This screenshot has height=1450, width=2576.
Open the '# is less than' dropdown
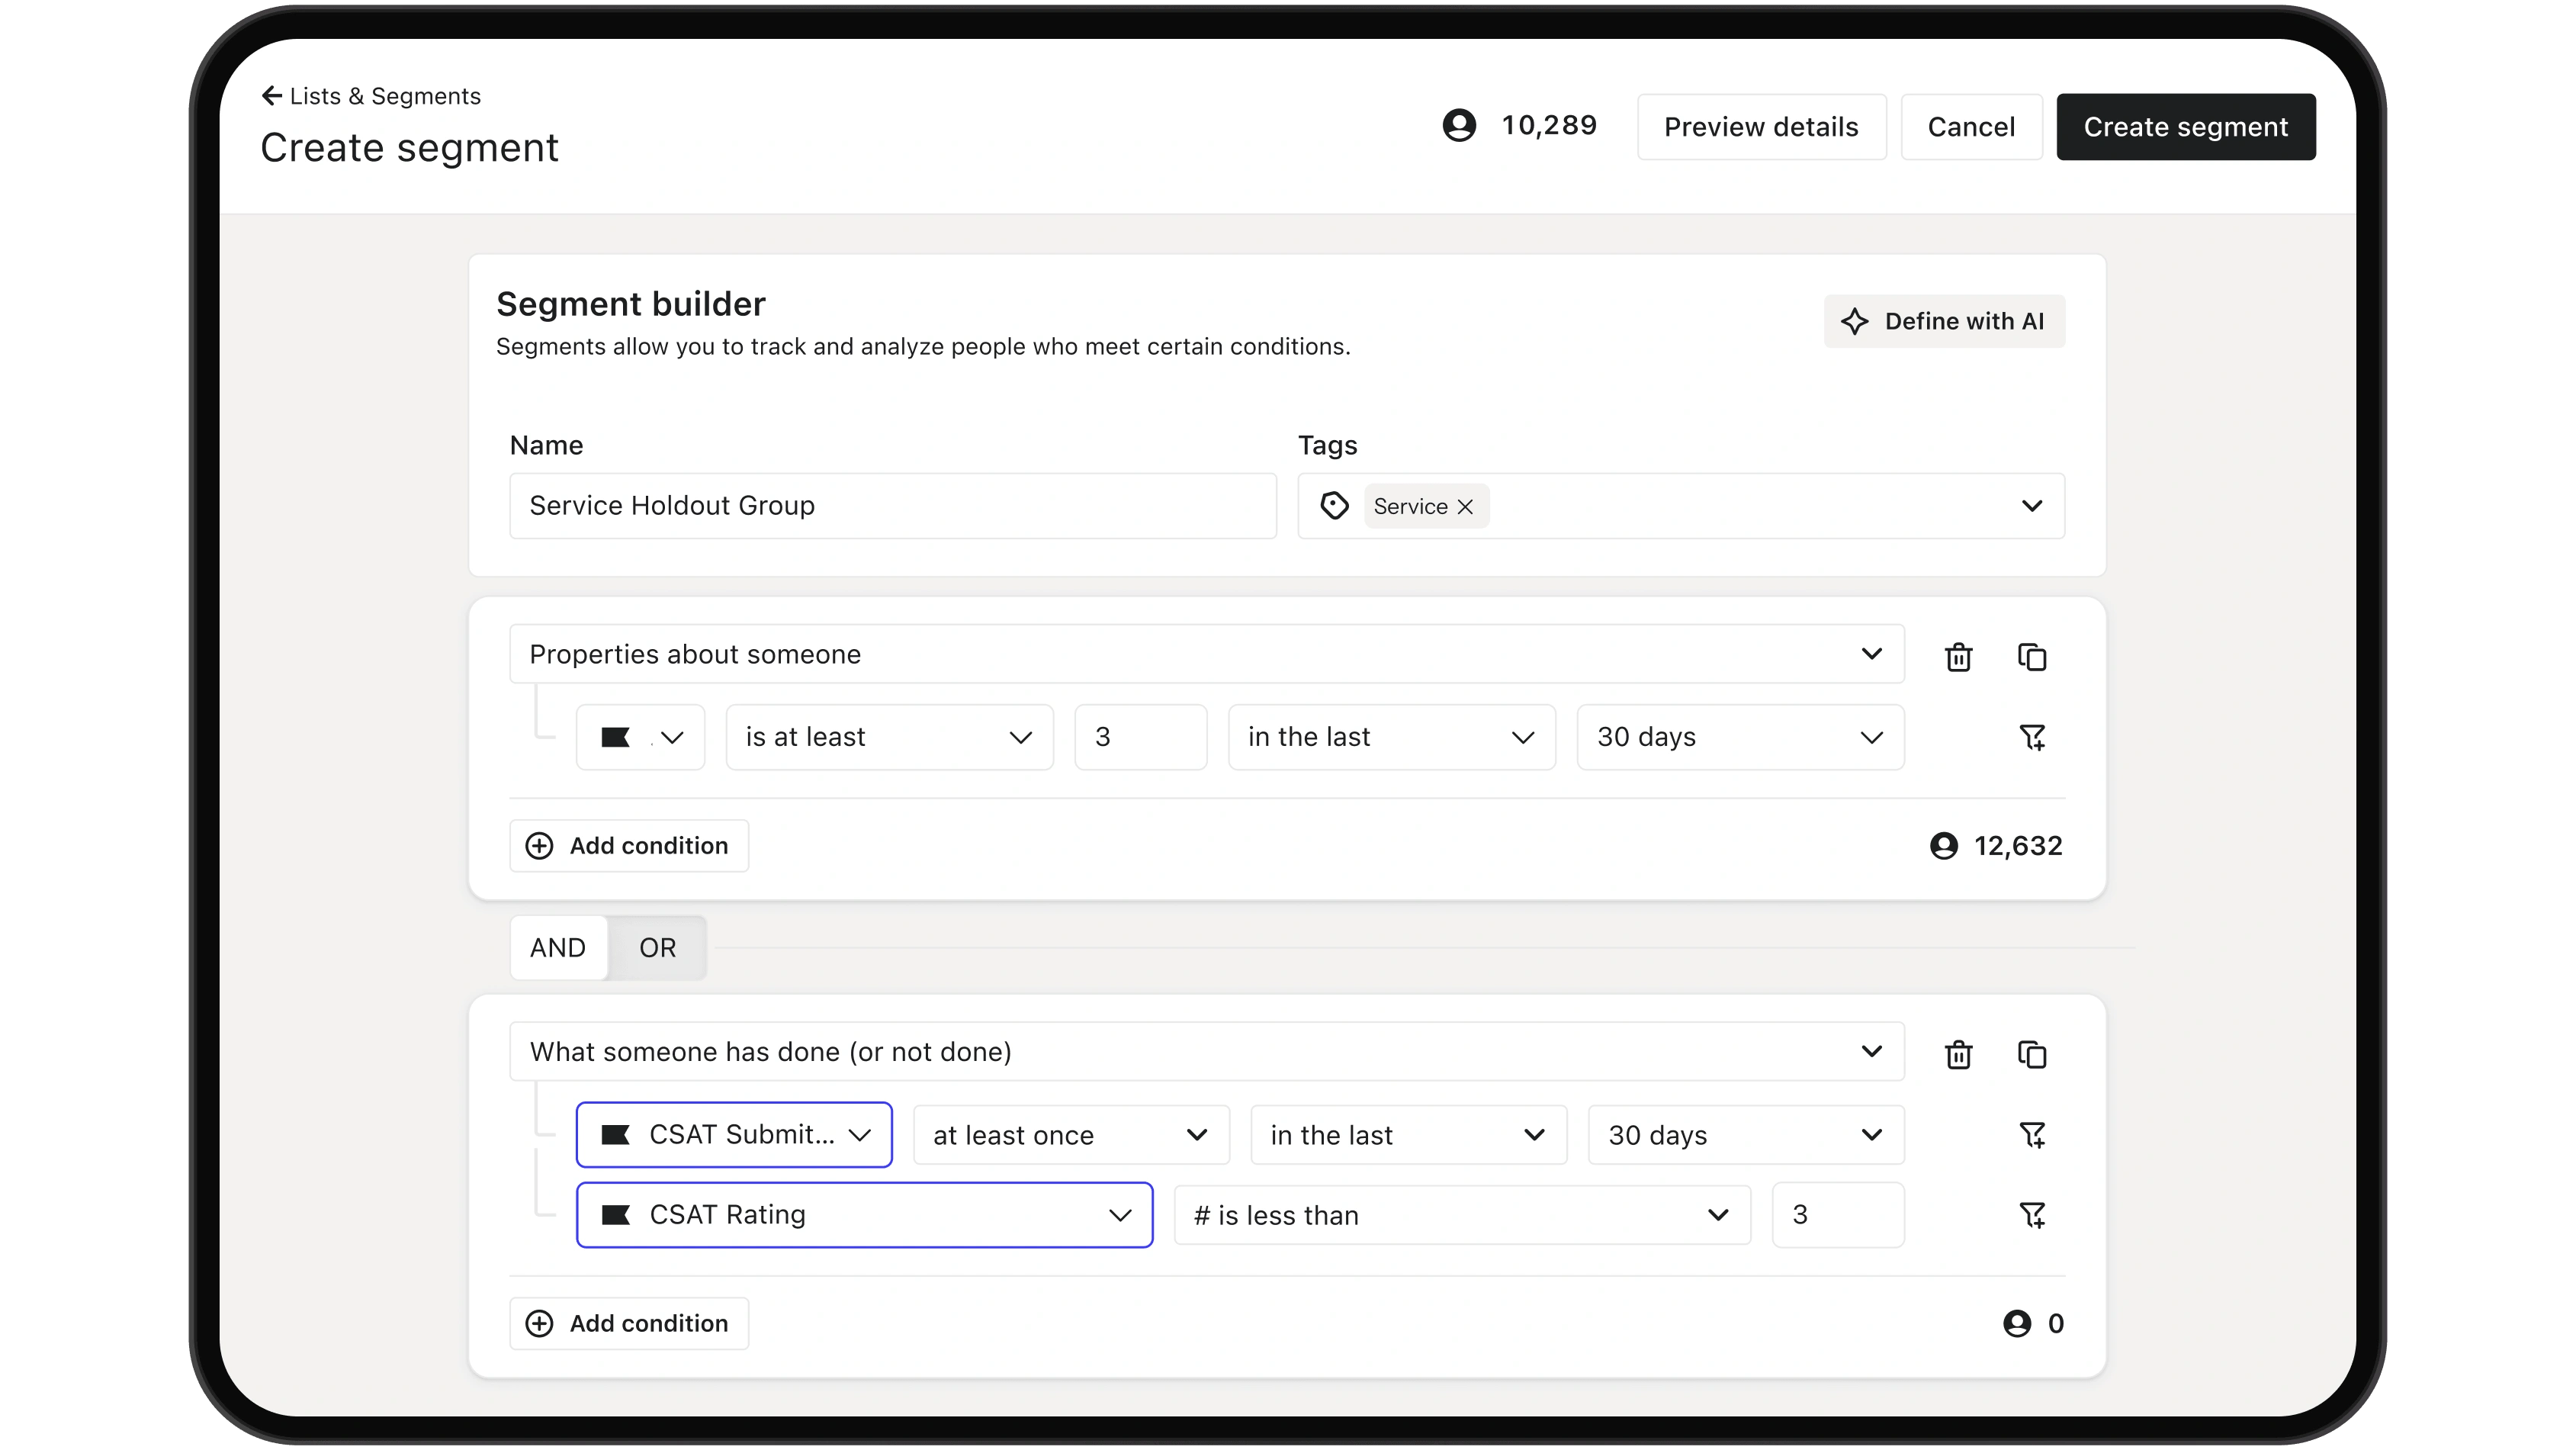[1462, 1215]
